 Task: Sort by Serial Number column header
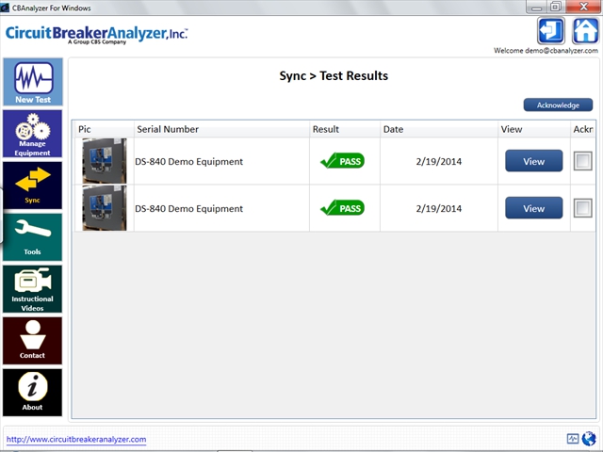(222, 129)
